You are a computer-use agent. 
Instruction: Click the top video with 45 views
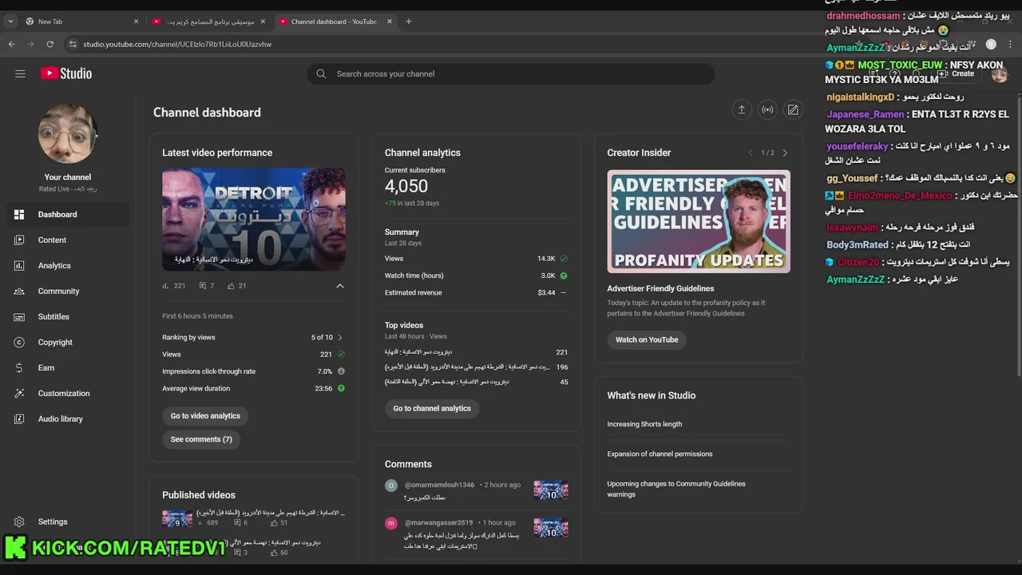[476, 382]
